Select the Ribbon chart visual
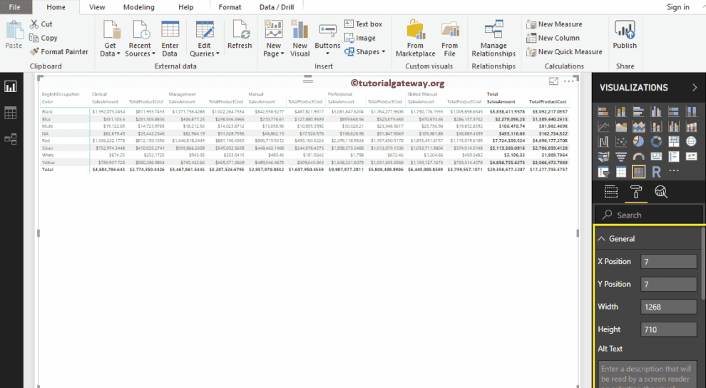 tap(691, 127)
